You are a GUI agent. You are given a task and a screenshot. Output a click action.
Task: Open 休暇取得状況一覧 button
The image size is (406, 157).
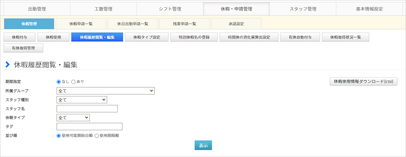click(346, 37)
